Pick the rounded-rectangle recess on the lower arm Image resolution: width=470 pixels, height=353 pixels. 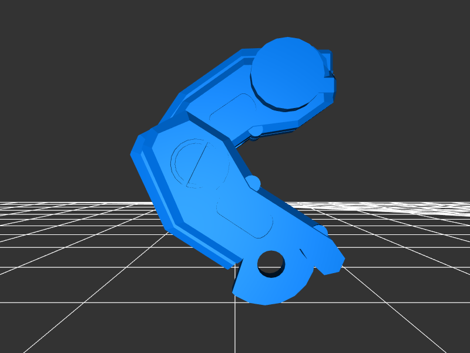pyautogui.click(x=245, y=218)
